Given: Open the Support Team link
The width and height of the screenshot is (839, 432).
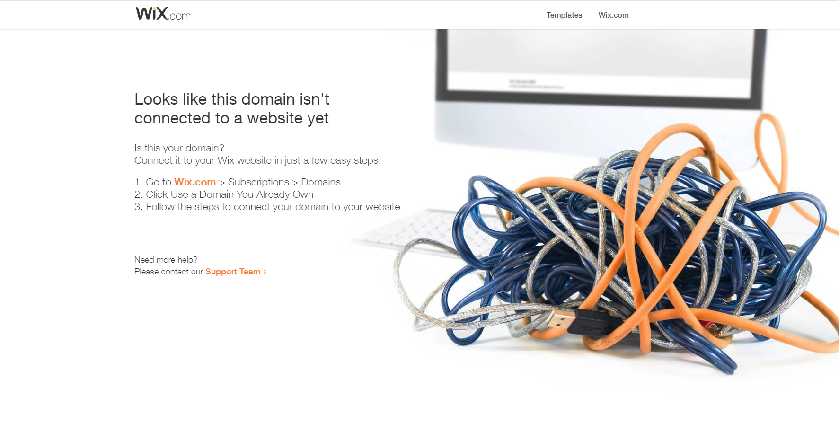Looking at the screenshot, I should 233,272.
